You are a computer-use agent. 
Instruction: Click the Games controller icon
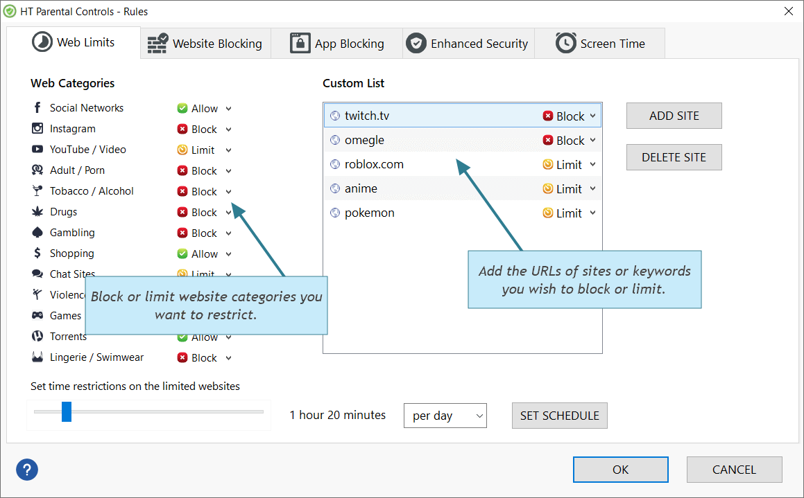37,315
